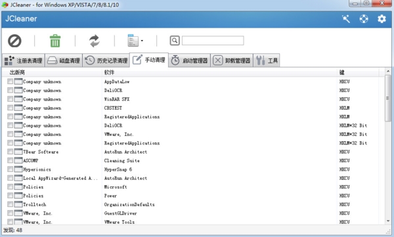Check the WinRAR SFX row checkbox

pyautogui.click(x=10, y=99)
